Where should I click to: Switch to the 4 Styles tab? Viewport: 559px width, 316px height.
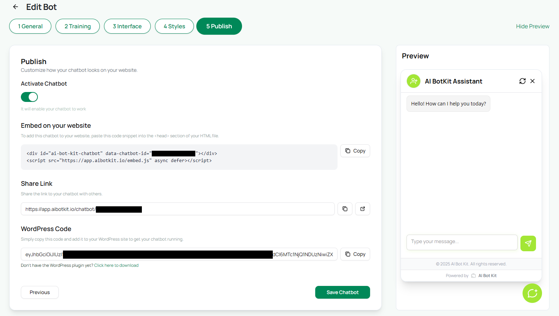click(174, 26)
